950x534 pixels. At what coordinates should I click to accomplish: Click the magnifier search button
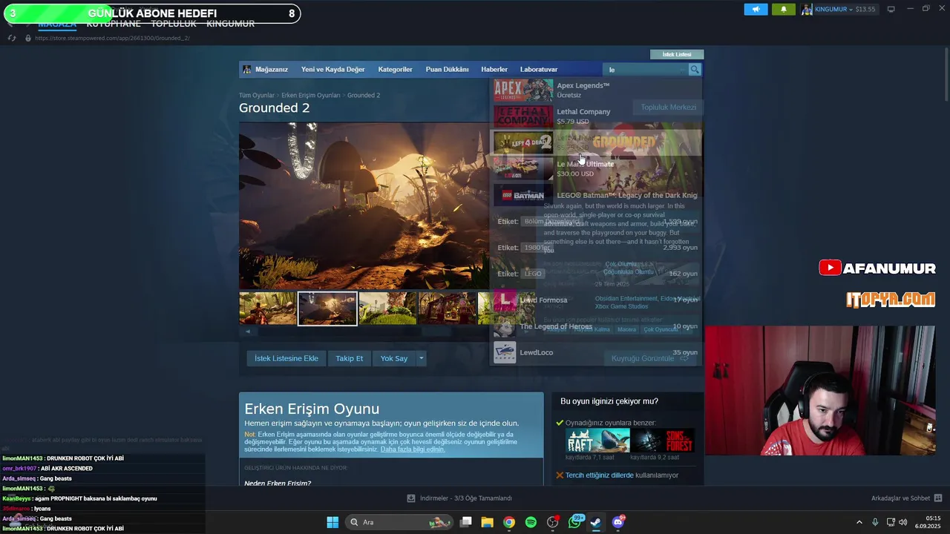[x=695, y=69]
